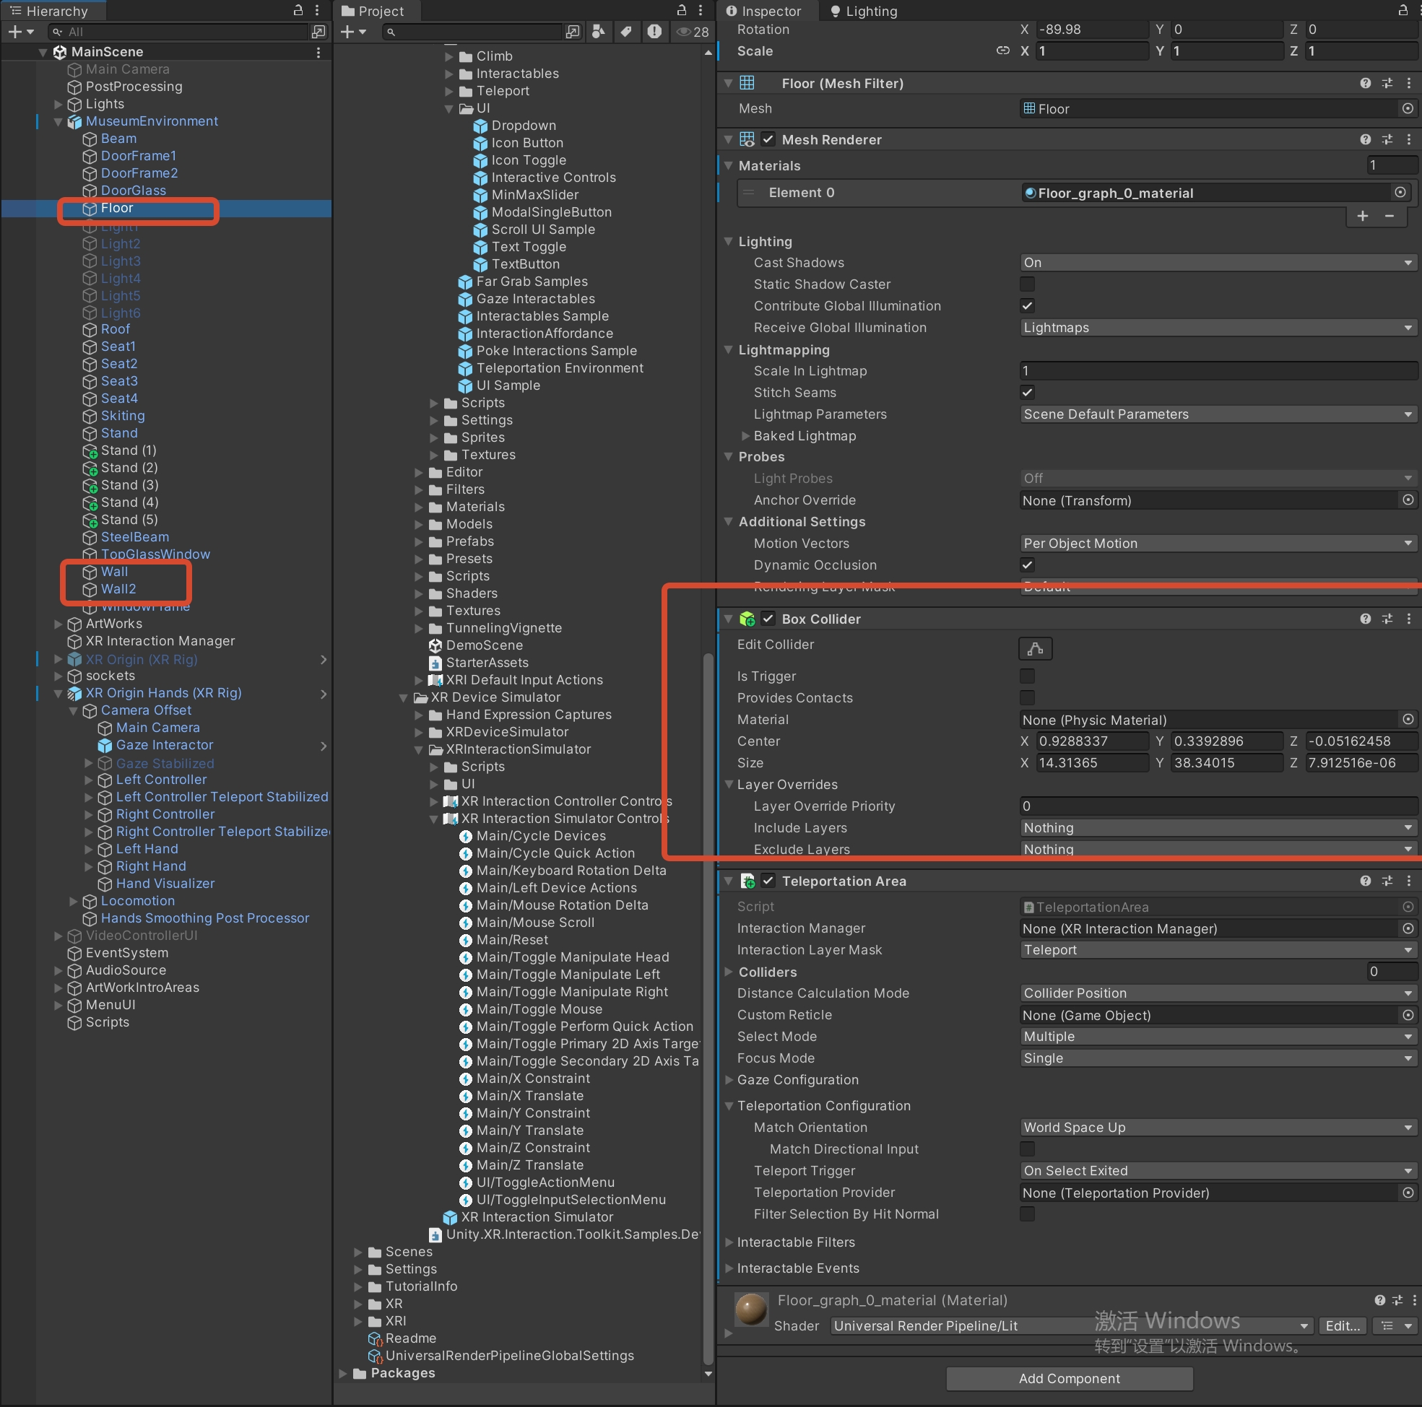Toggle Hierarchy panel lock icon
This screenshot has width=1422, height=1407.
298,10
